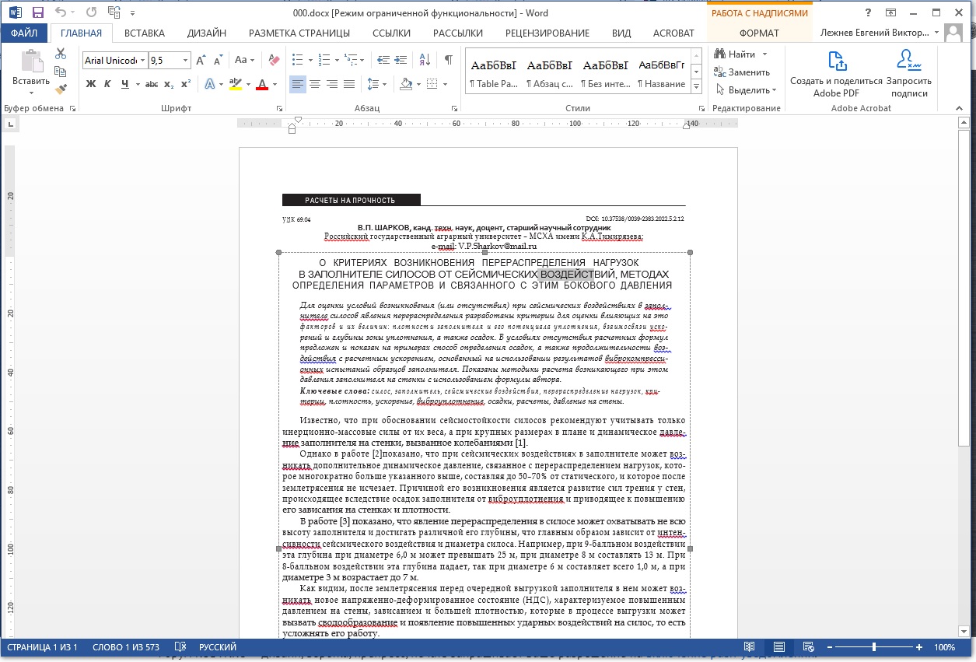Screen dimensions: 976x662
Task: Click Create and Share Adobe PDF icon
Action: point(836,75)
